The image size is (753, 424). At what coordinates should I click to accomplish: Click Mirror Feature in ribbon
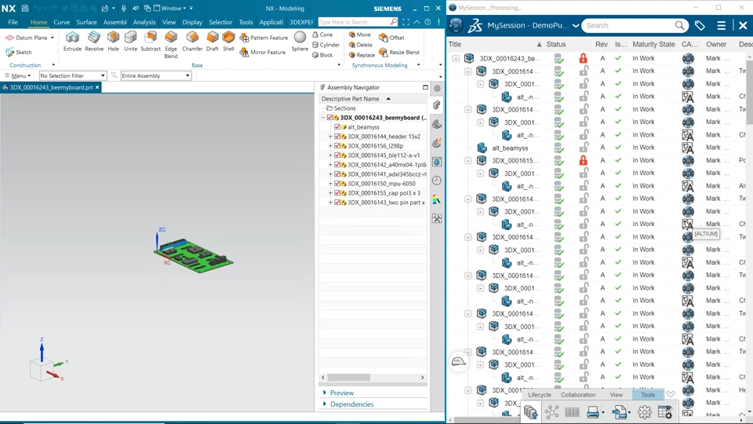point(263,52)
